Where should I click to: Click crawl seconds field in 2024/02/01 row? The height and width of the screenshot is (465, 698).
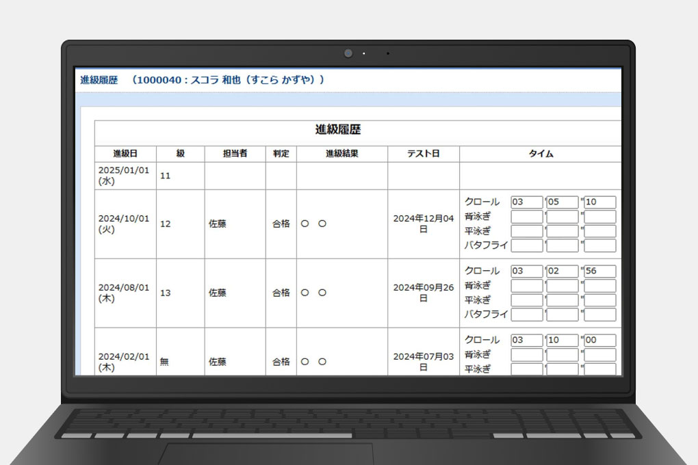[x=563, y=340]
